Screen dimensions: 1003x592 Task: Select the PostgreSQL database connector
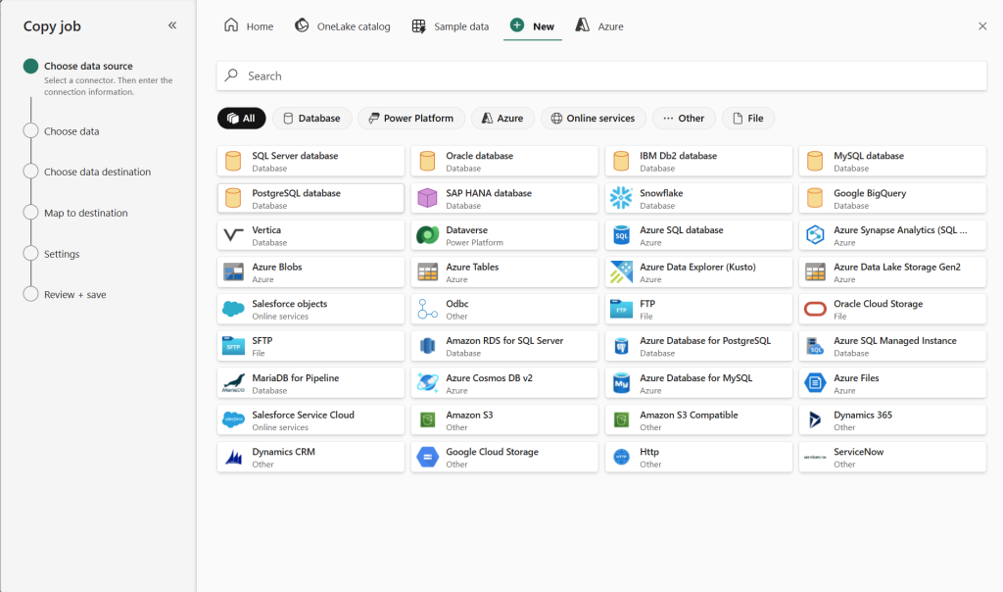[310, 198]
